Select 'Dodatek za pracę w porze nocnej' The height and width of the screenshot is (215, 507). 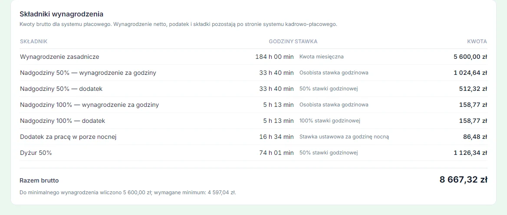pyautogui.click(x=68, y=137)
